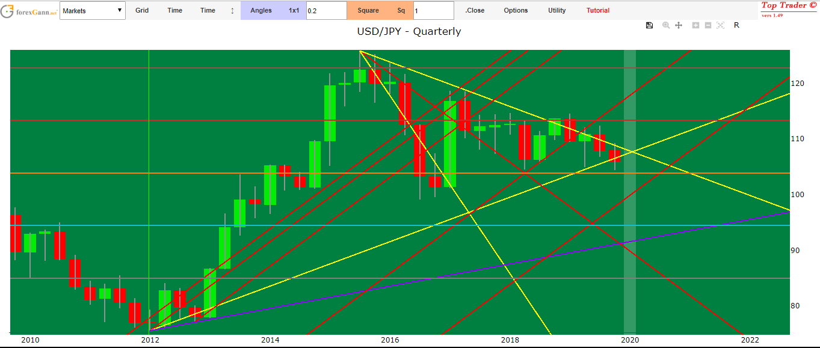Select the zoom magnifier tool

coord(666,25)
